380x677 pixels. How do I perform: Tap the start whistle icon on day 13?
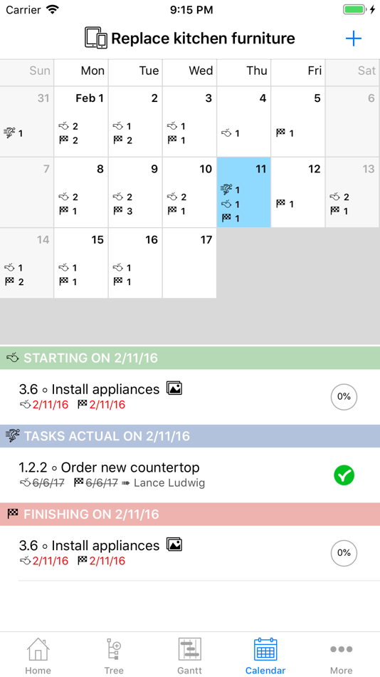[335, 197]
